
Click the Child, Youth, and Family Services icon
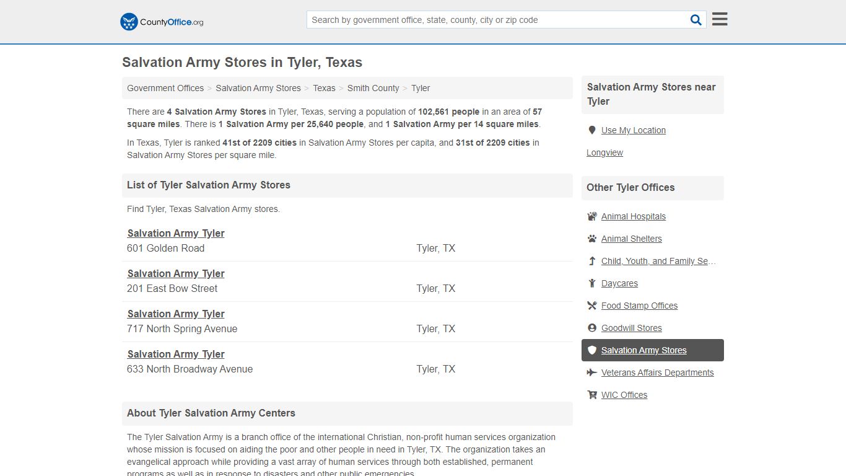[592, 261]
